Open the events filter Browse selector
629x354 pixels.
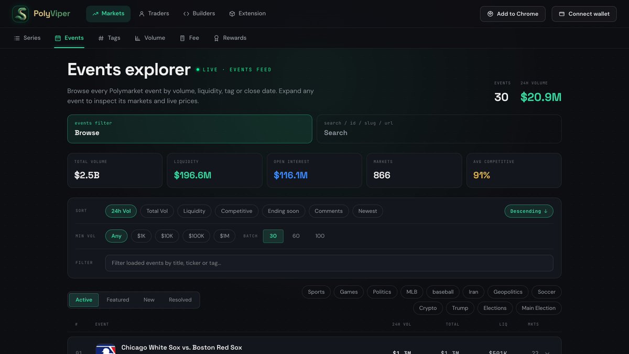190,129
